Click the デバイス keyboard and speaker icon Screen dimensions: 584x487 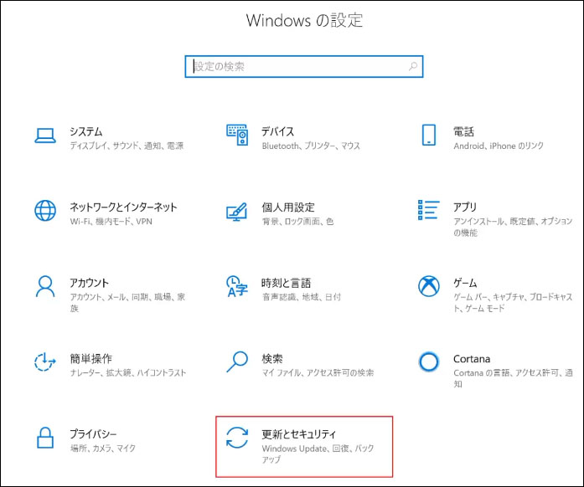click(x=237, y=135)
